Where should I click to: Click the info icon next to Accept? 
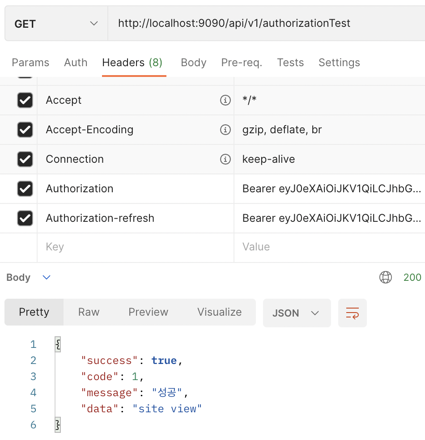(x=225, y=100)
